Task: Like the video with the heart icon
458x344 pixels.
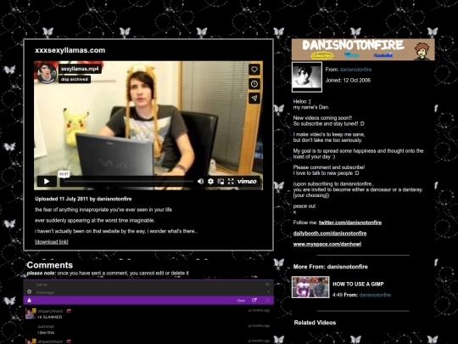Action: pos(254,70)
